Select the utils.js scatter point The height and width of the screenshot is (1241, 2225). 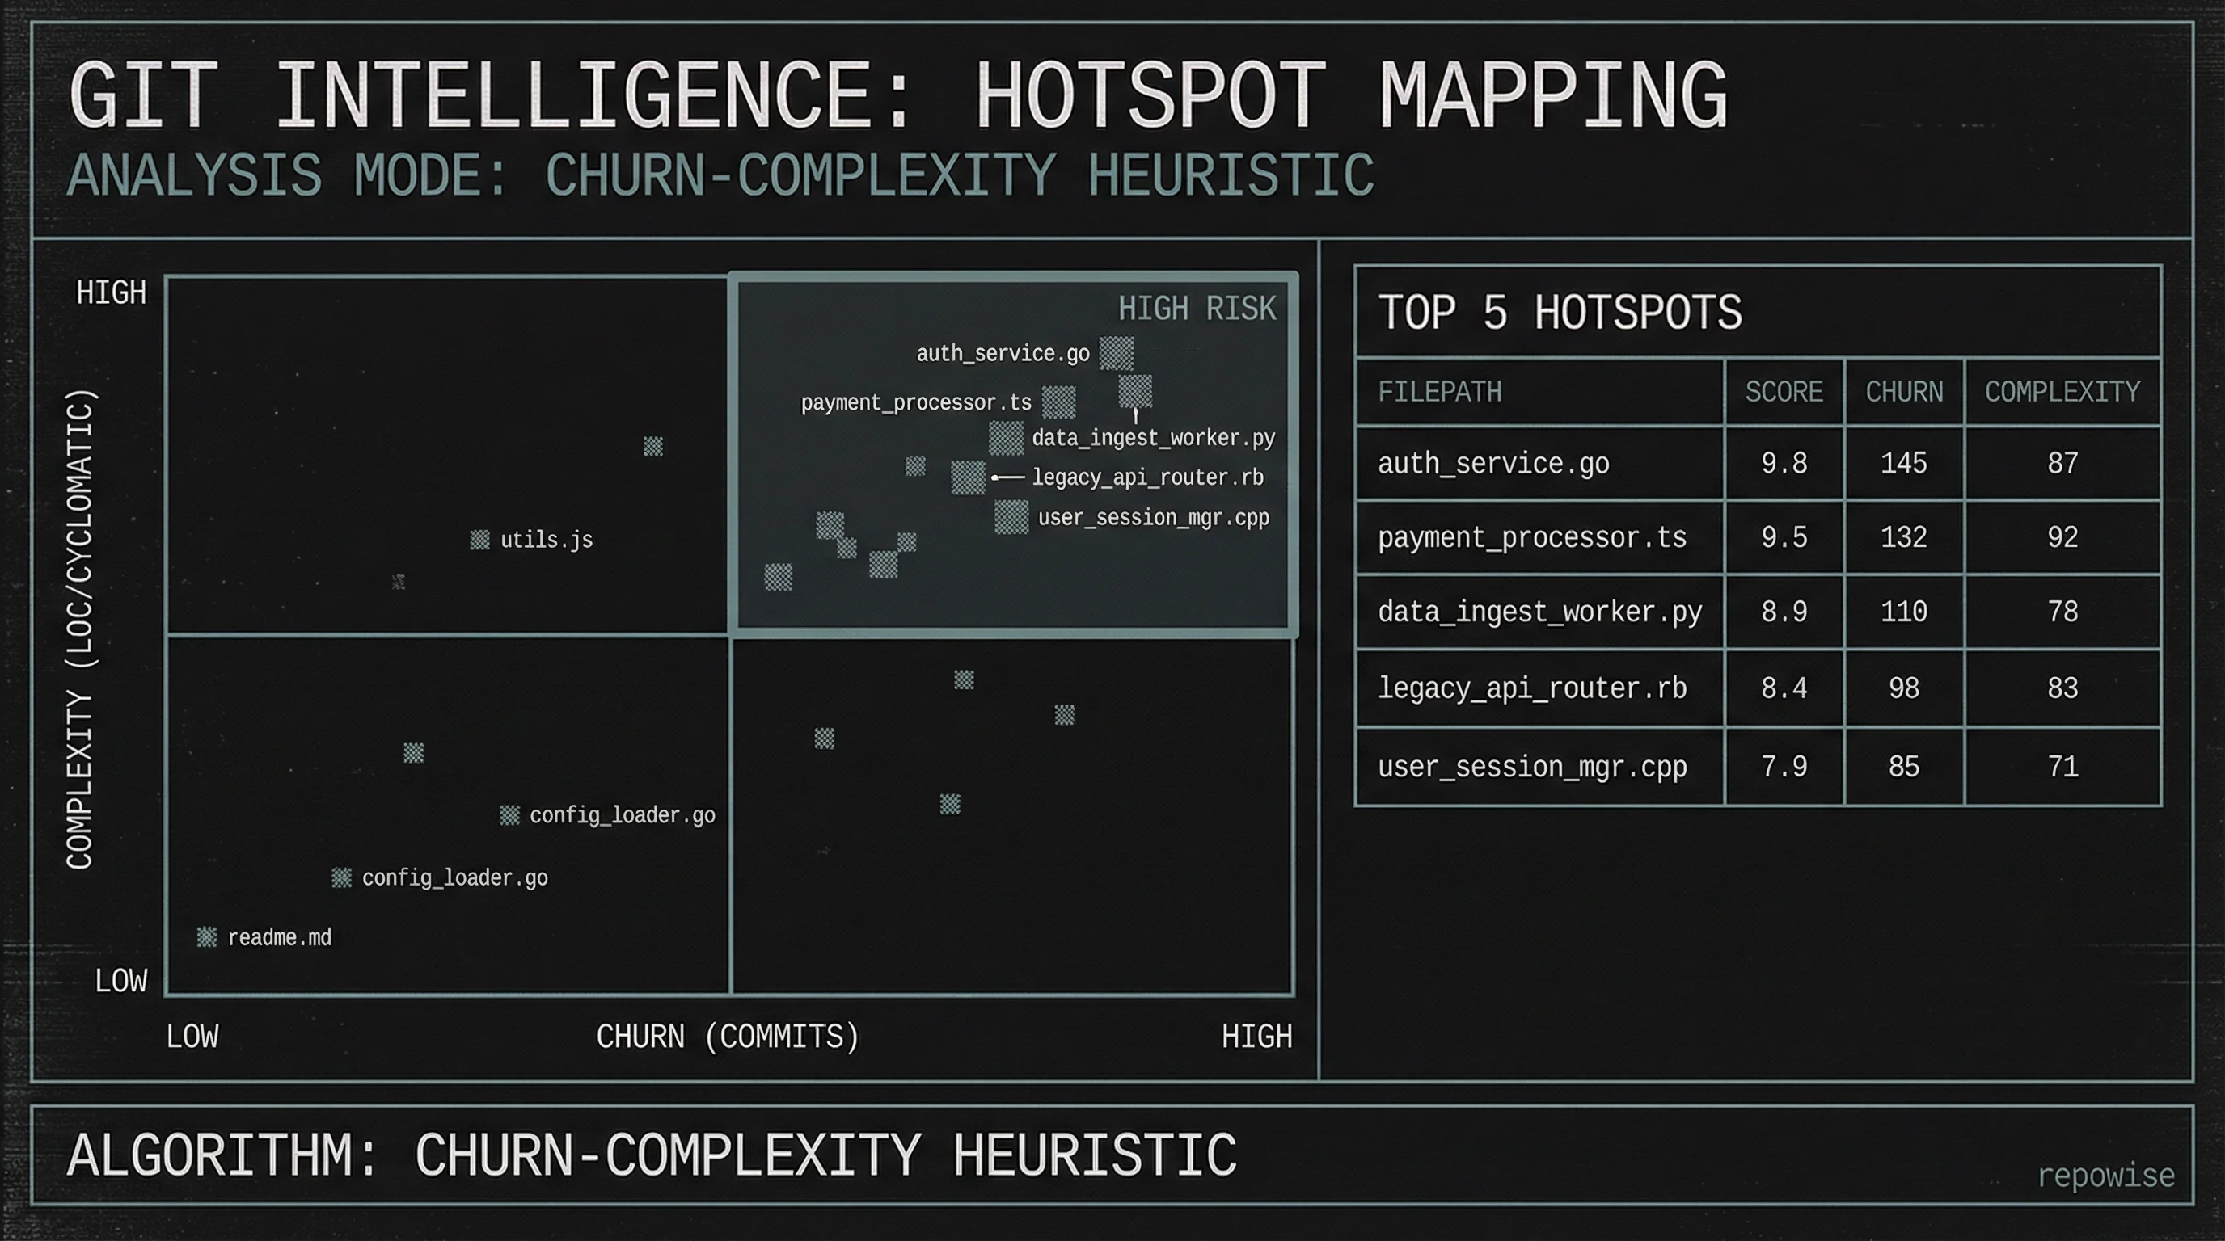click(x=480, y=541)
